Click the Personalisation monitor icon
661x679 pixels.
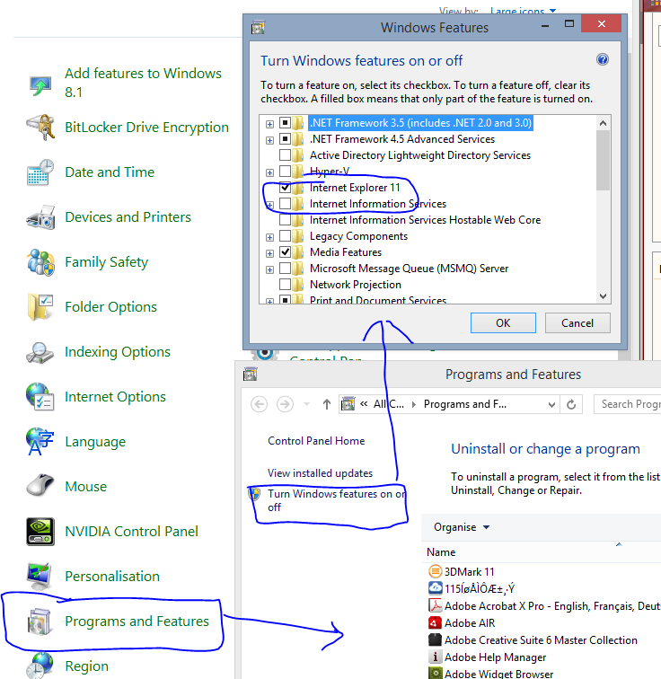pyautogui.click(x=40, y=577)
